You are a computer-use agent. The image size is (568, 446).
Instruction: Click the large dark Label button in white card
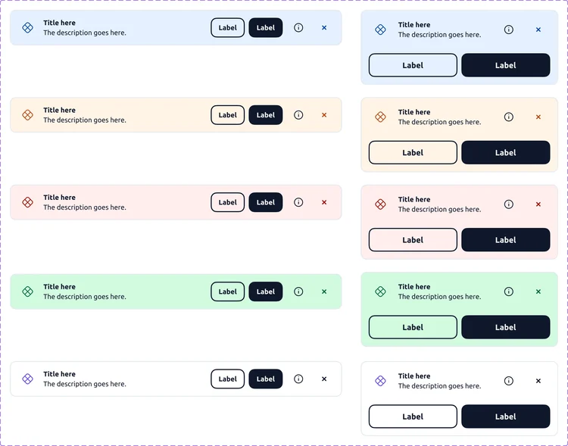tap(506, 416)
